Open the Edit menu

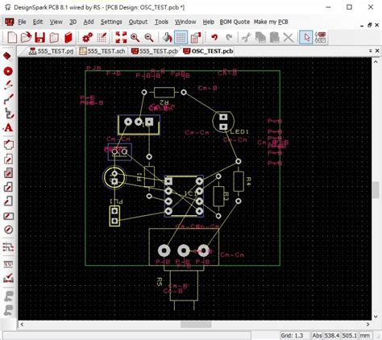pyautogui.click(x=38, y=22)
